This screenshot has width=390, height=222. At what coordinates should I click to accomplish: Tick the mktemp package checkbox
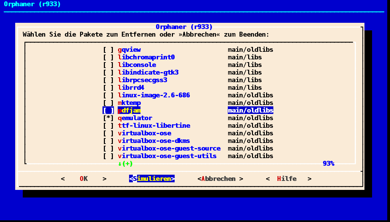click(x=108, y=103)
